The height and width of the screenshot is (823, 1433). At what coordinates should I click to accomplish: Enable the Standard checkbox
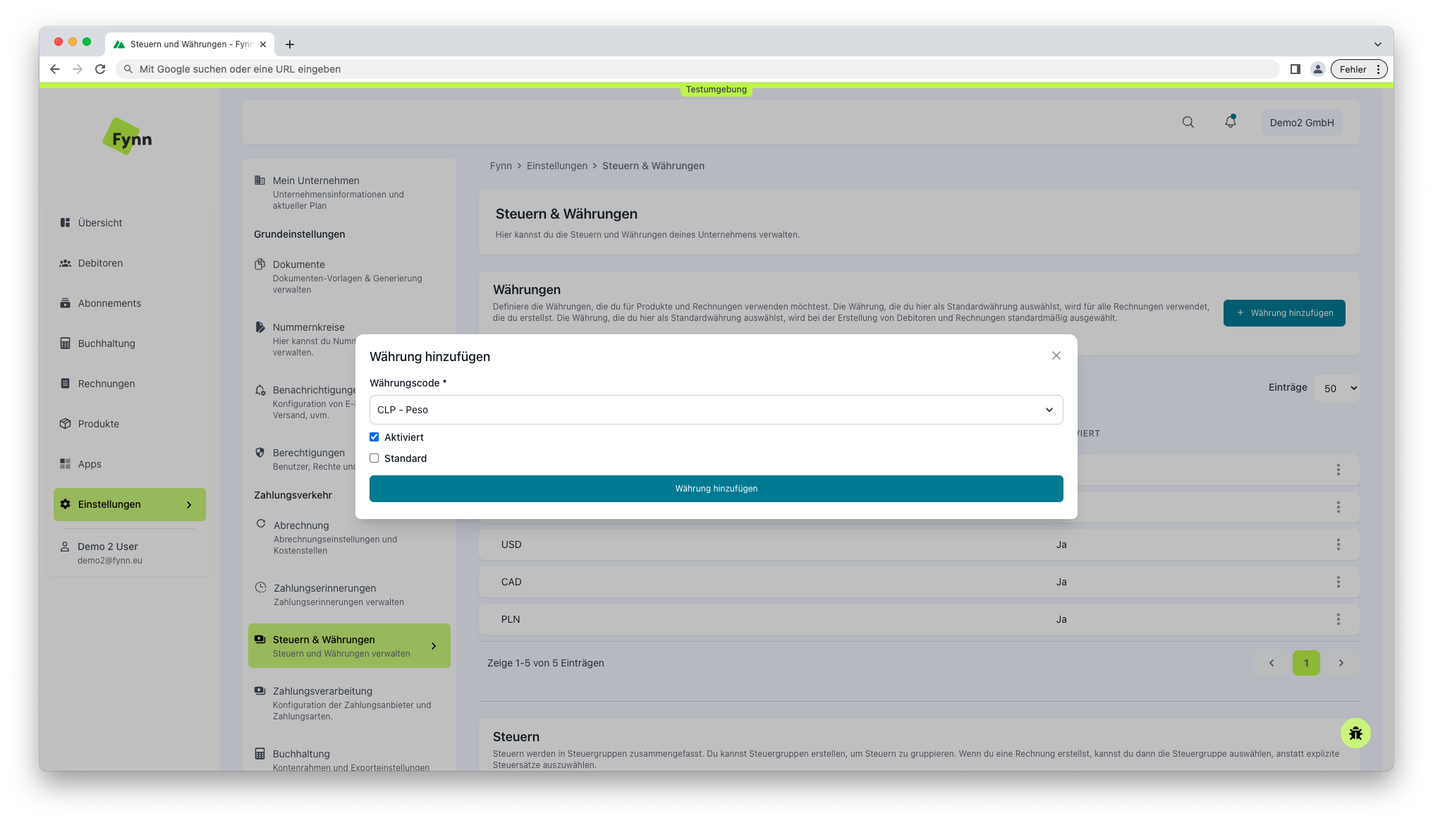click(374, 458)
